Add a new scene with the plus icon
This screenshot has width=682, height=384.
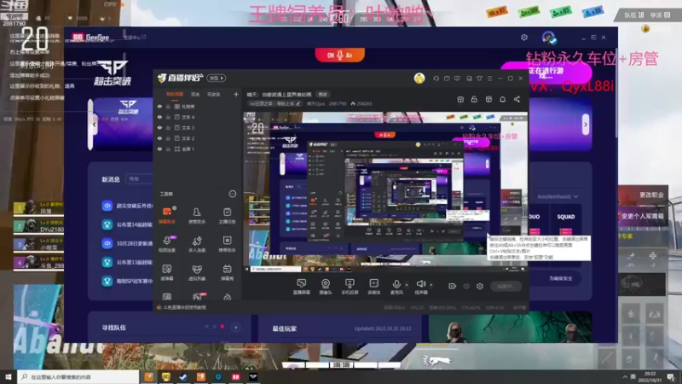(236, 94)
